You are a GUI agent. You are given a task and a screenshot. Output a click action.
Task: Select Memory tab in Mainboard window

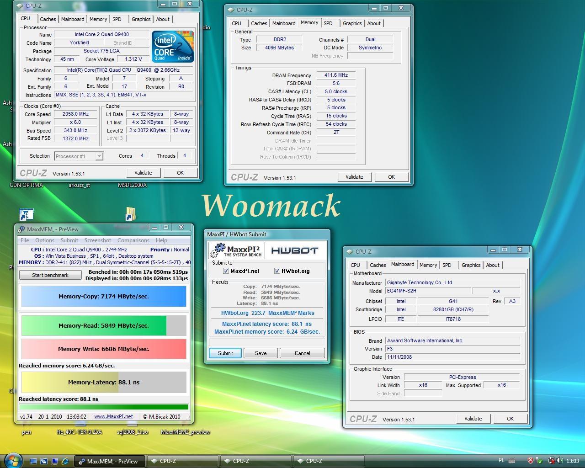tap(428, 265)
